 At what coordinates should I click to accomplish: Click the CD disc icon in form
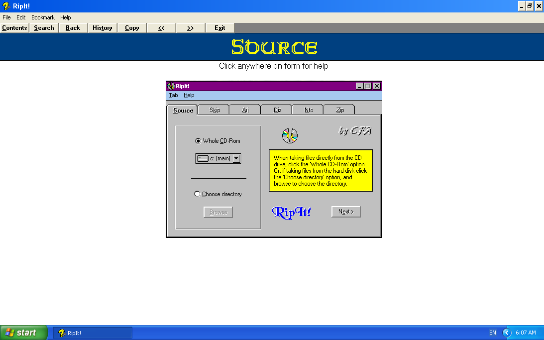(290, 136)
